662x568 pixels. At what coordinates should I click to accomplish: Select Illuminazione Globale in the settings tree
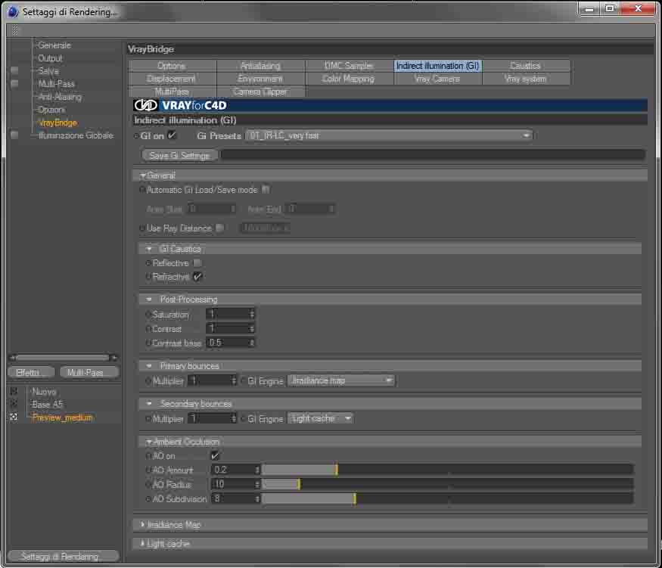coord(76,135)
